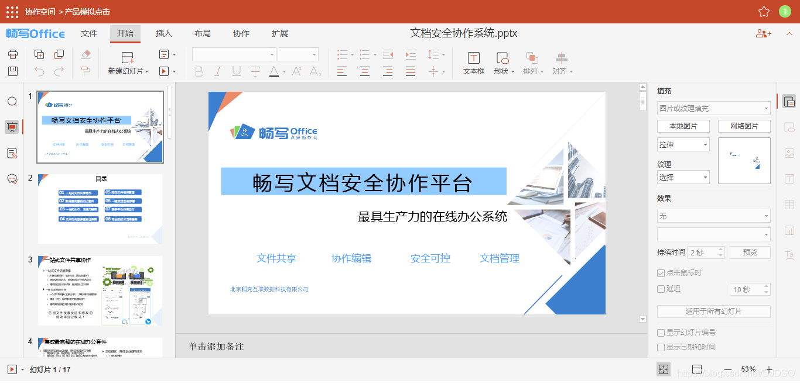The height and width of the screenshot is (384, 800).
Task: Click the red duplicate icon
Action: (59, 54)
